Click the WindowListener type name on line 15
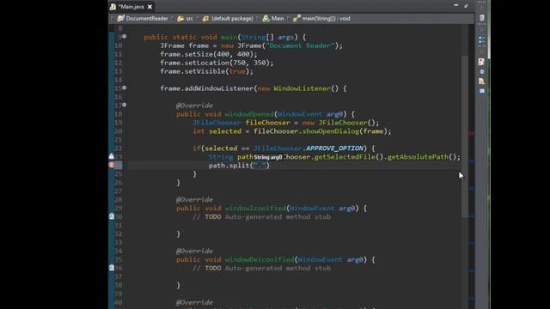This screenshot has height=309, width=550. [302, 88]
